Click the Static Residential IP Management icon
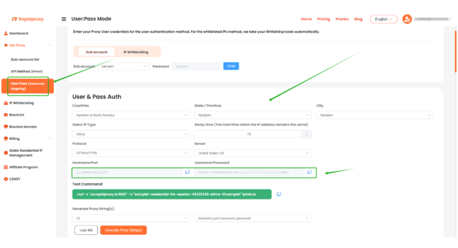The height and width of the screenshot is (248, 458). pos(6,153)
